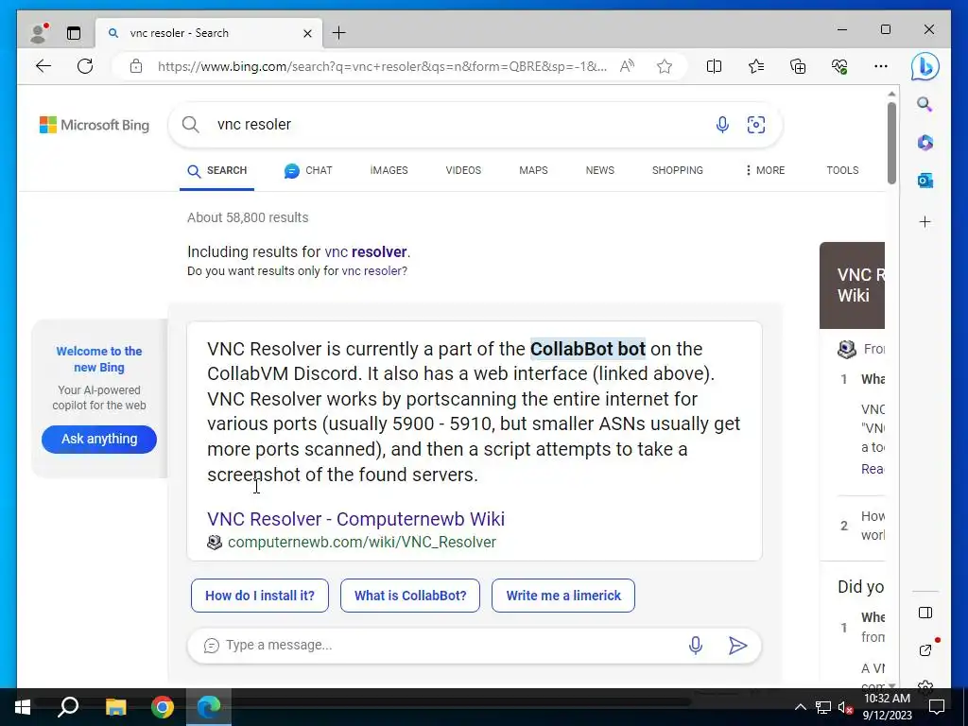This screenshot has width=968, height=726.
Task: Switch to the VIDEOS tab
Action: [463, 170]
